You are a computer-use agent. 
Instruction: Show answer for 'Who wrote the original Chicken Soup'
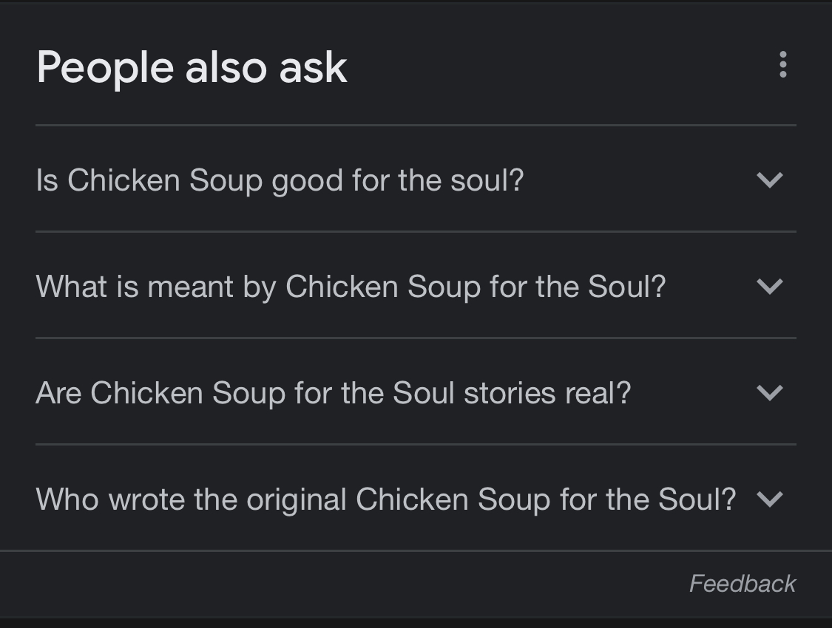click(x=385, y=499)
